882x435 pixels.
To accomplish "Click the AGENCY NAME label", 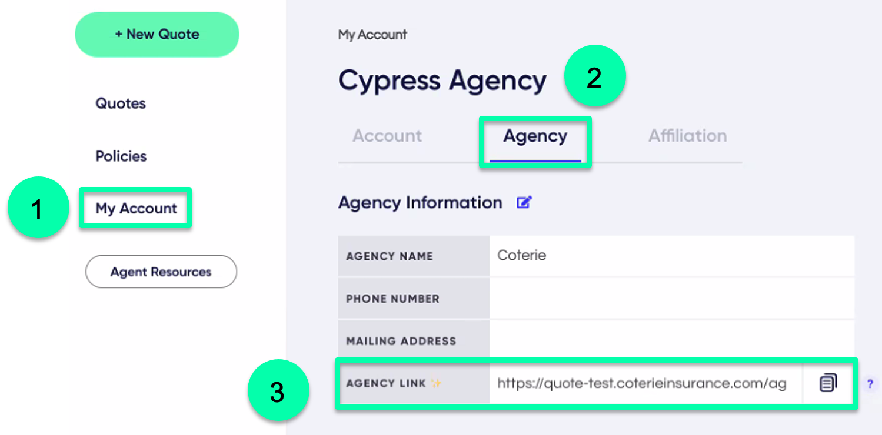I will point(390,256).
